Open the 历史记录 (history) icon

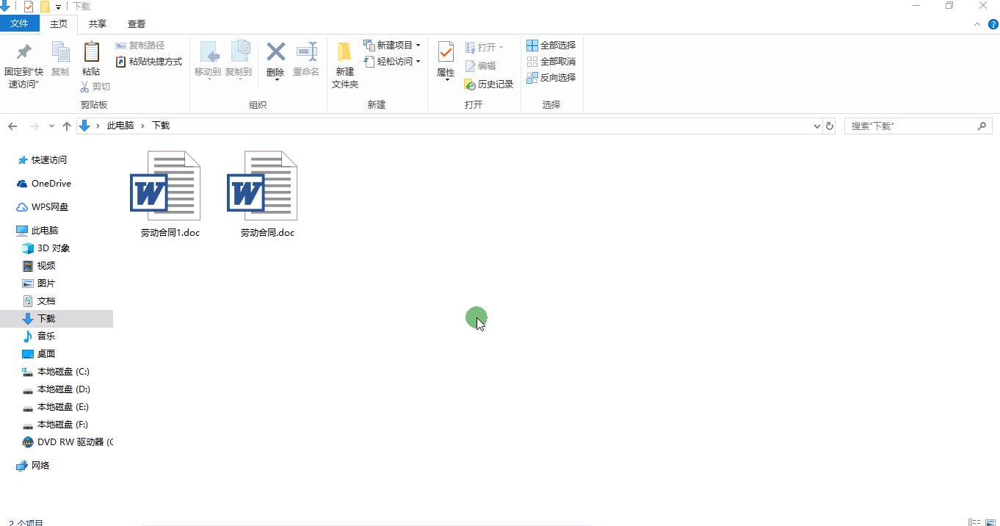click(489, 84)
